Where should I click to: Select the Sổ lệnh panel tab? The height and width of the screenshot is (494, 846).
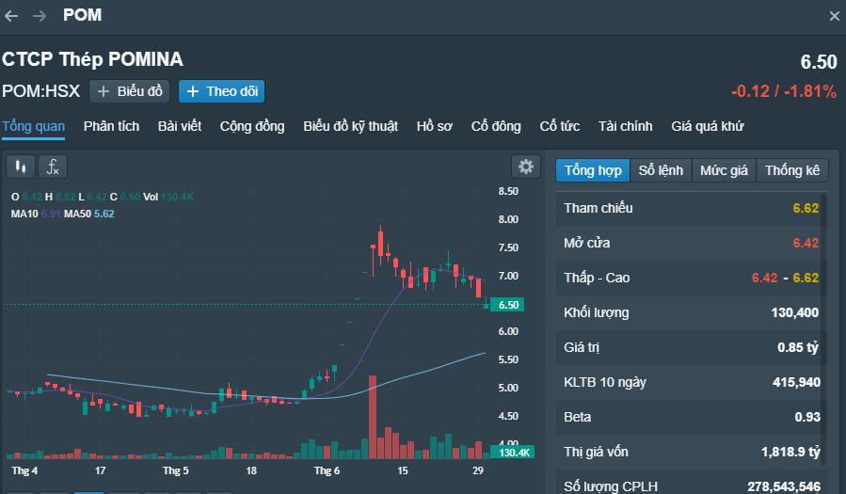pos(661,170)
